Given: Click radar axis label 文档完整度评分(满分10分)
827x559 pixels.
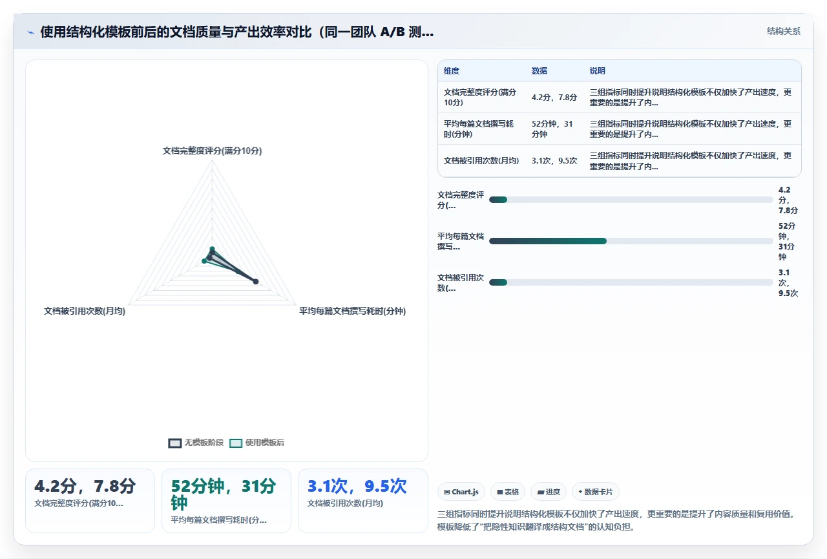Looking at the screenshot, I should click(x=212, y=151).
